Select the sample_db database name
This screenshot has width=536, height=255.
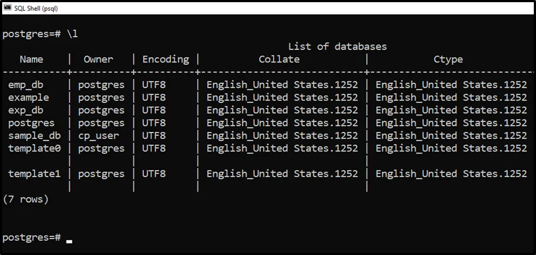pyautogui.click(x=34, y=136)
